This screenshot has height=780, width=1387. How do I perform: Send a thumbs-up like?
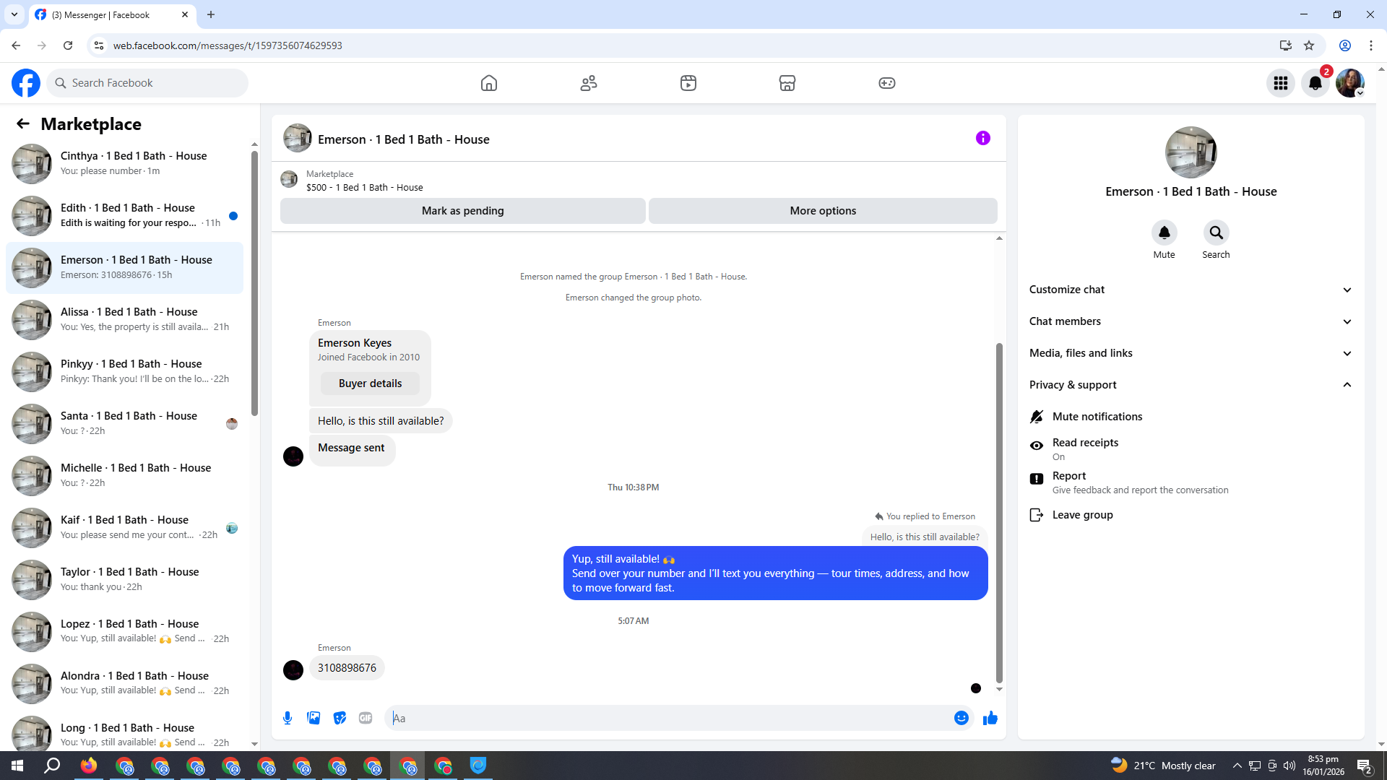coord(990,718)
